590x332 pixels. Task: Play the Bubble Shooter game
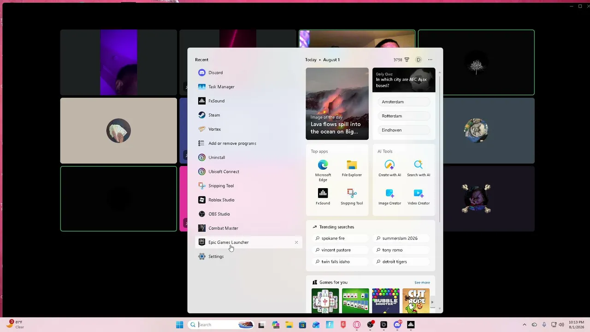[386, 301]
